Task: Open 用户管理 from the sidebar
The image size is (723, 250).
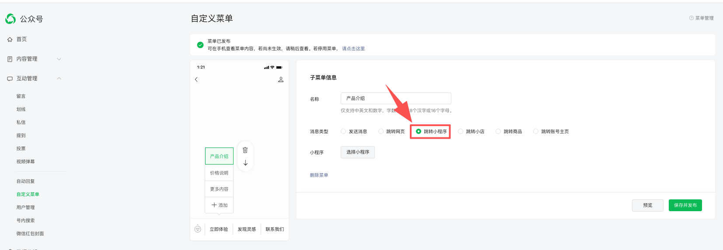Action: (x=26, y=207)
